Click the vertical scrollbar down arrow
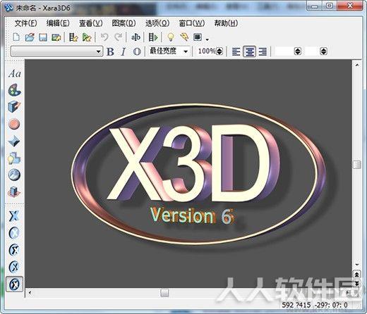367x314 pixels. (357, 265)
